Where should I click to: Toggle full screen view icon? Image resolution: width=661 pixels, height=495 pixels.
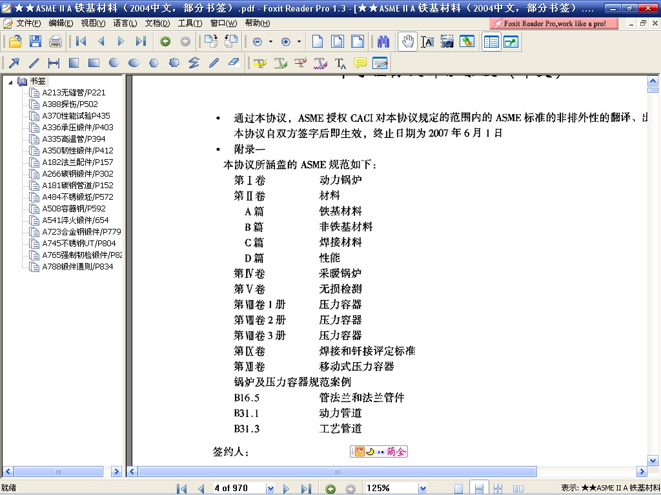(x=511, y=42)
